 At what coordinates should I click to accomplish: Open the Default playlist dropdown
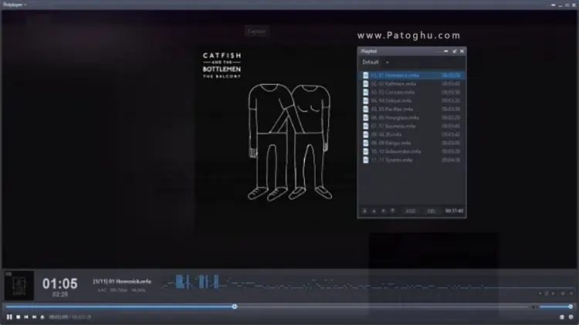(374, 62)
